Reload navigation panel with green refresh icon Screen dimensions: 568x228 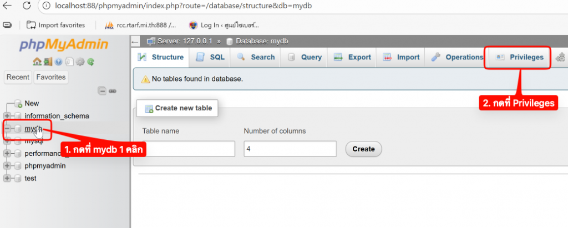[90, 62]
